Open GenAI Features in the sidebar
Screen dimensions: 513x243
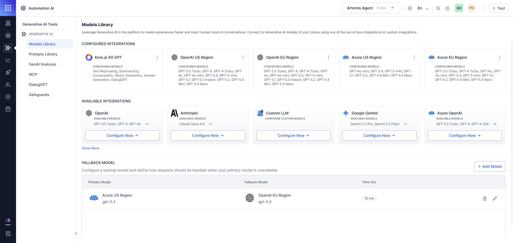point(42,64)
